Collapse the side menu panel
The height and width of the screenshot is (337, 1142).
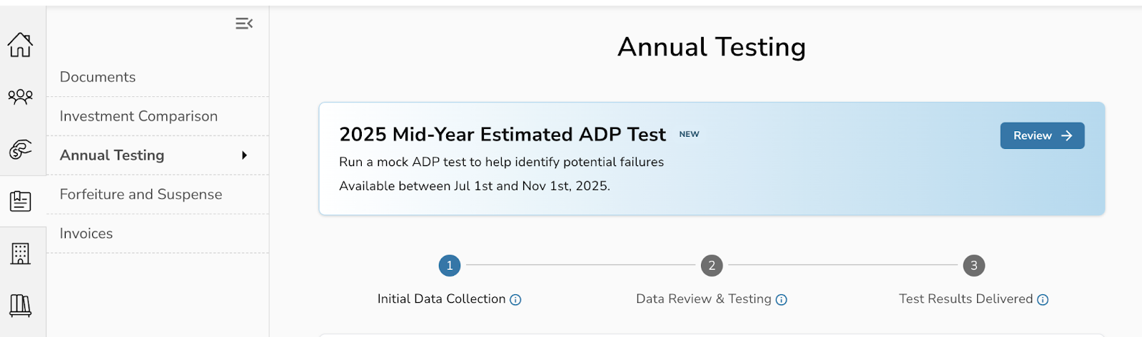[x=244, y=24]
